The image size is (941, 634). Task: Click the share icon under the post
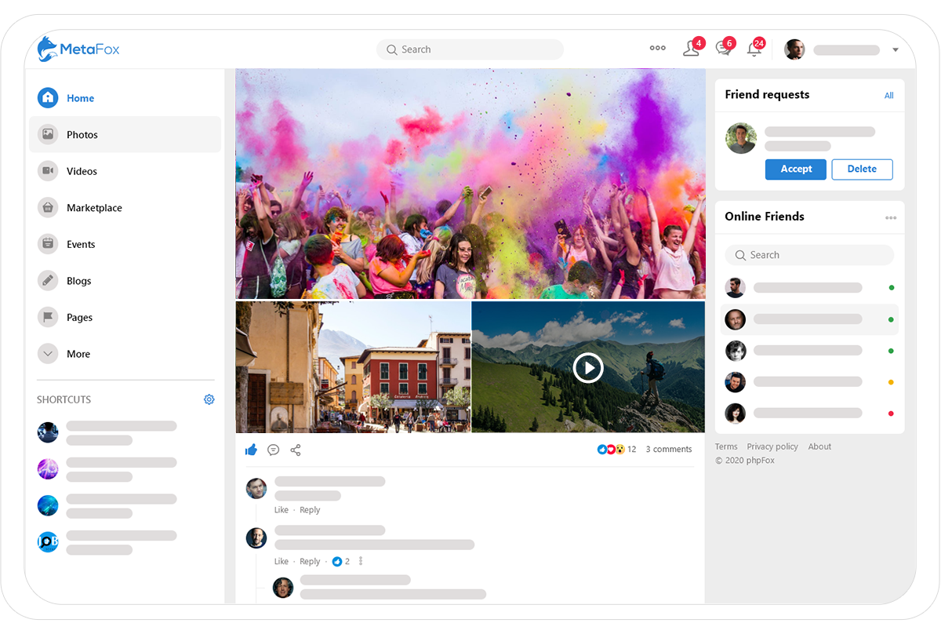296,450
